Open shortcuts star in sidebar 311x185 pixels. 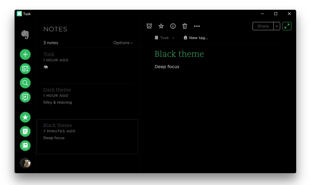(x=25, y=117)
